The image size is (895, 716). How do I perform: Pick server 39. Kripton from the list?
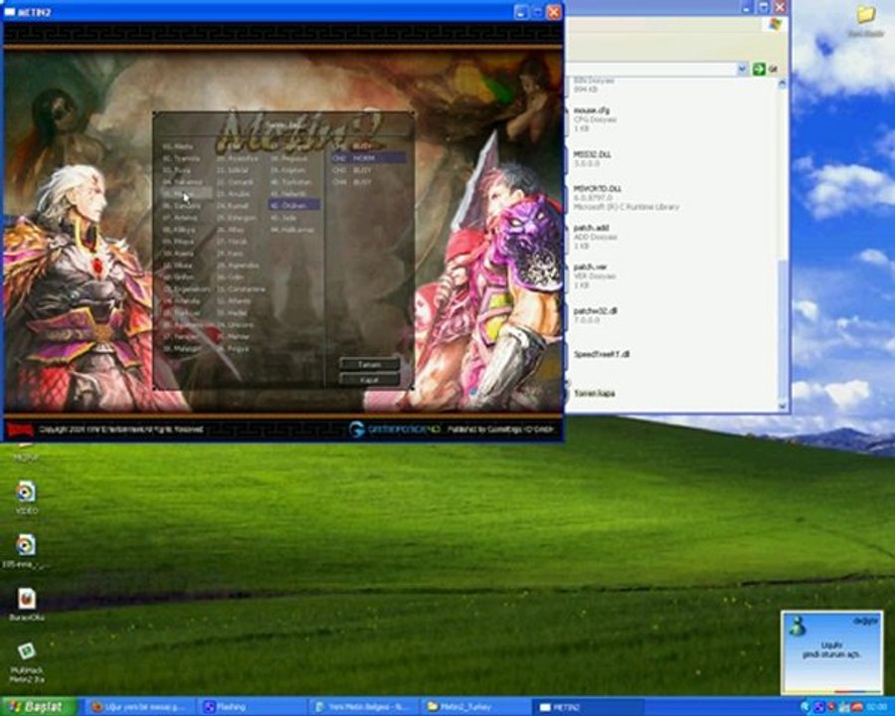click(288, 170)
